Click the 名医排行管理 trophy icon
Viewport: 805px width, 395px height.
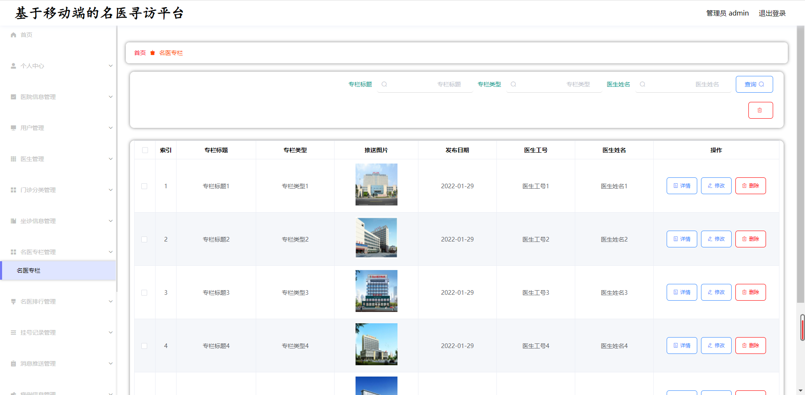13,301
